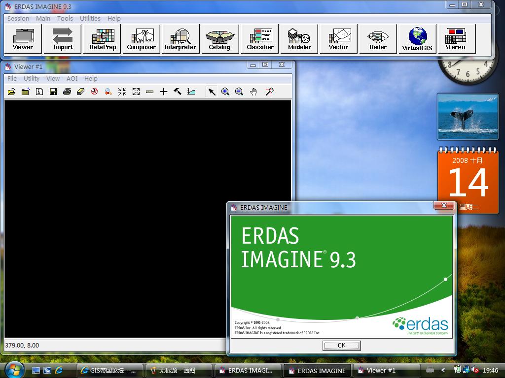
Task: Click the eraser icon in Viewer toolbar
Action: (81, 92)
